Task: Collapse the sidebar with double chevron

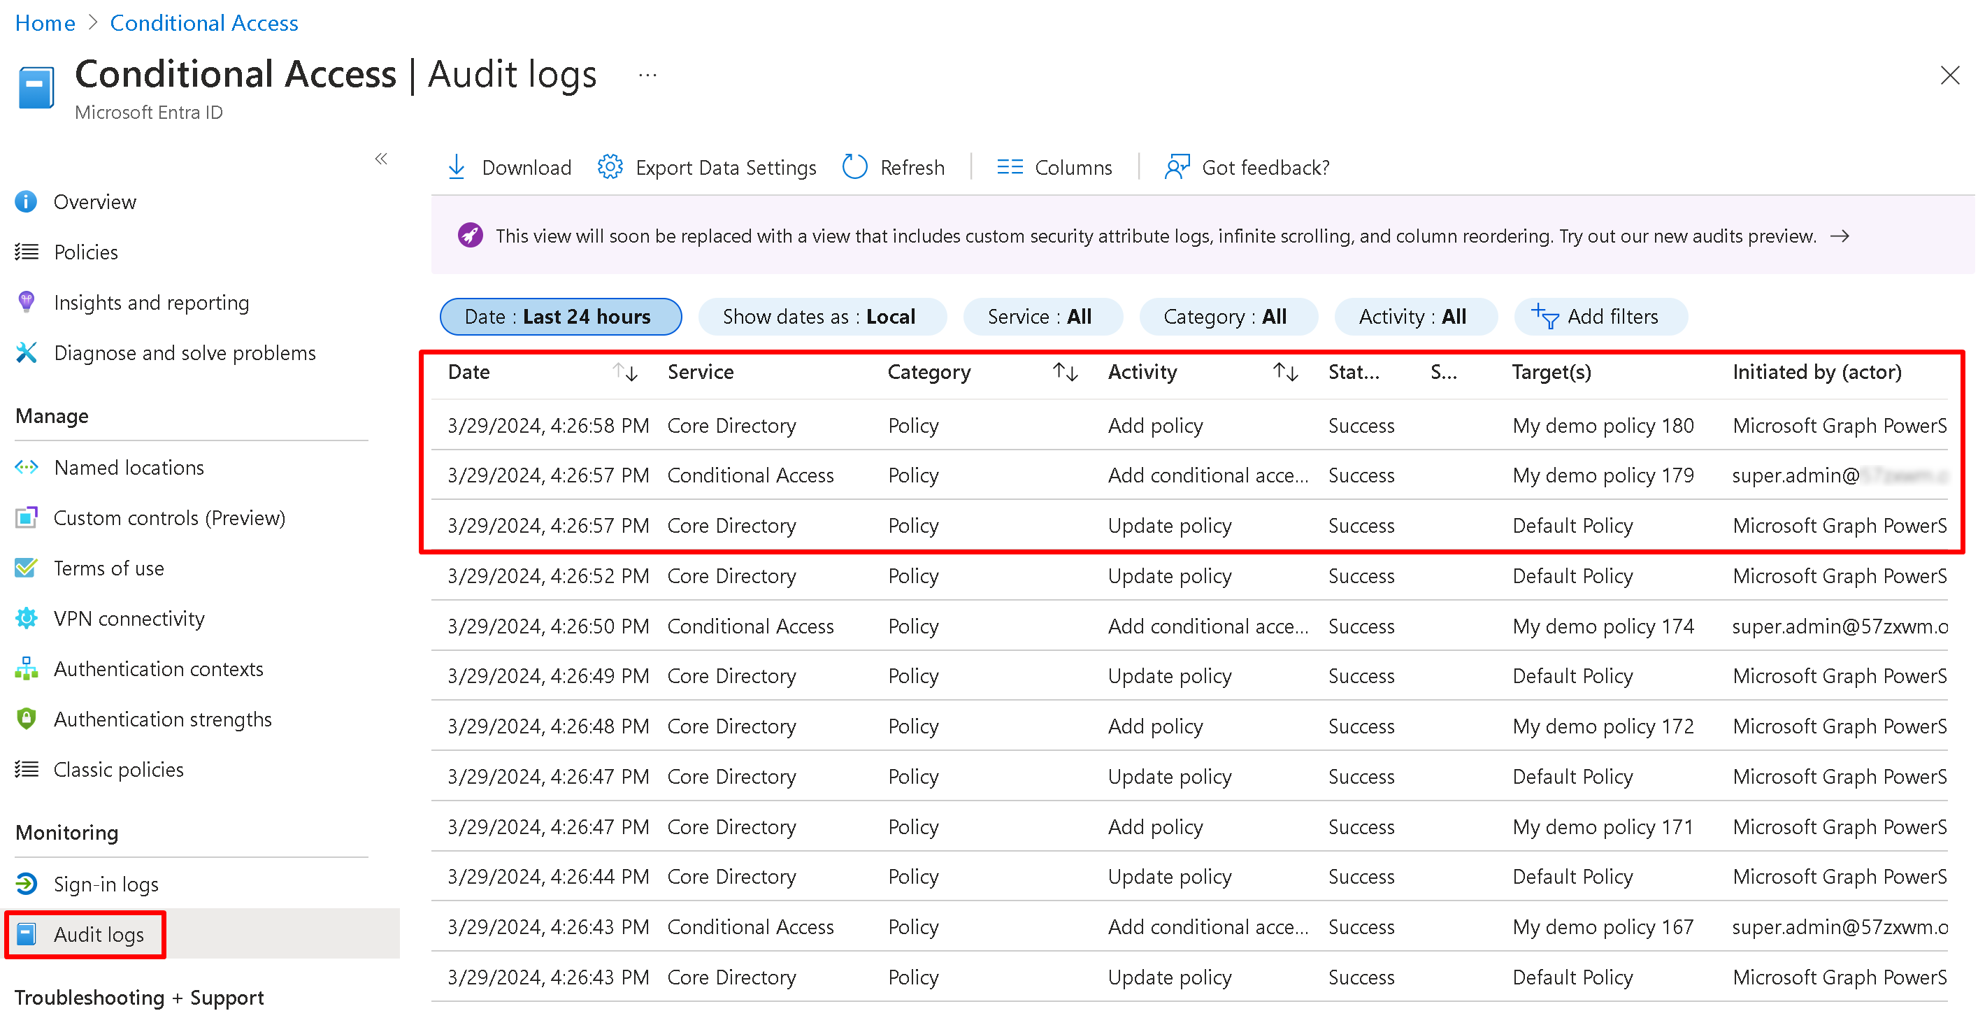Action: pos(381,159)
